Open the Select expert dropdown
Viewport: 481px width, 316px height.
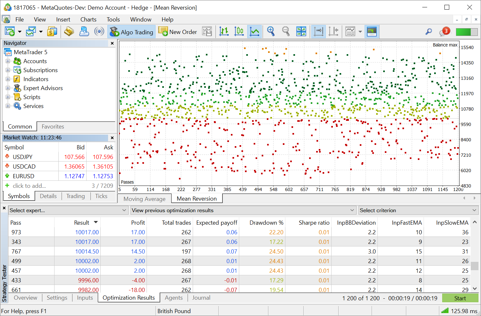pos(68,210)
